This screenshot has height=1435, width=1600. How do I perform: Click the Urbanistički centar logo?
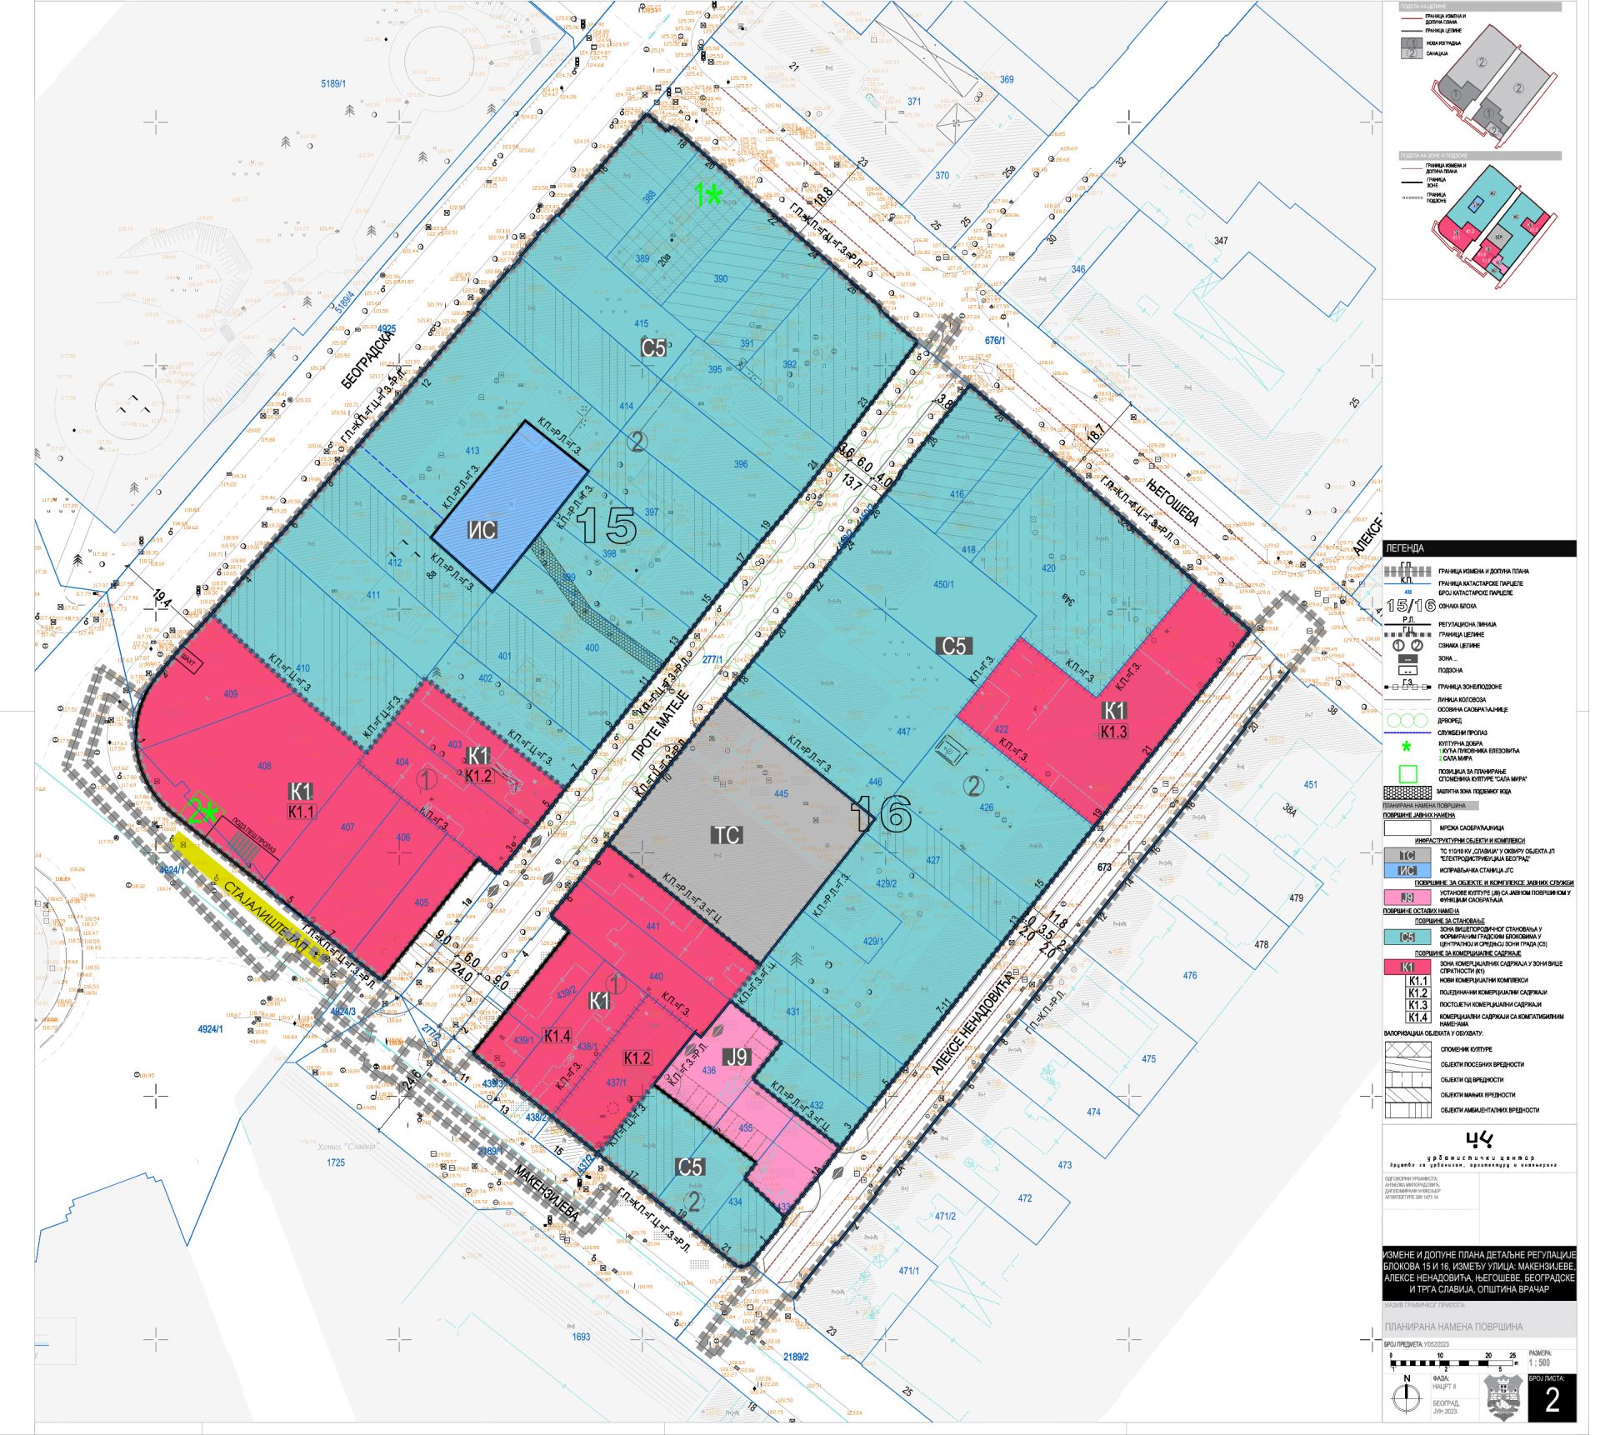[1479, 1140]
